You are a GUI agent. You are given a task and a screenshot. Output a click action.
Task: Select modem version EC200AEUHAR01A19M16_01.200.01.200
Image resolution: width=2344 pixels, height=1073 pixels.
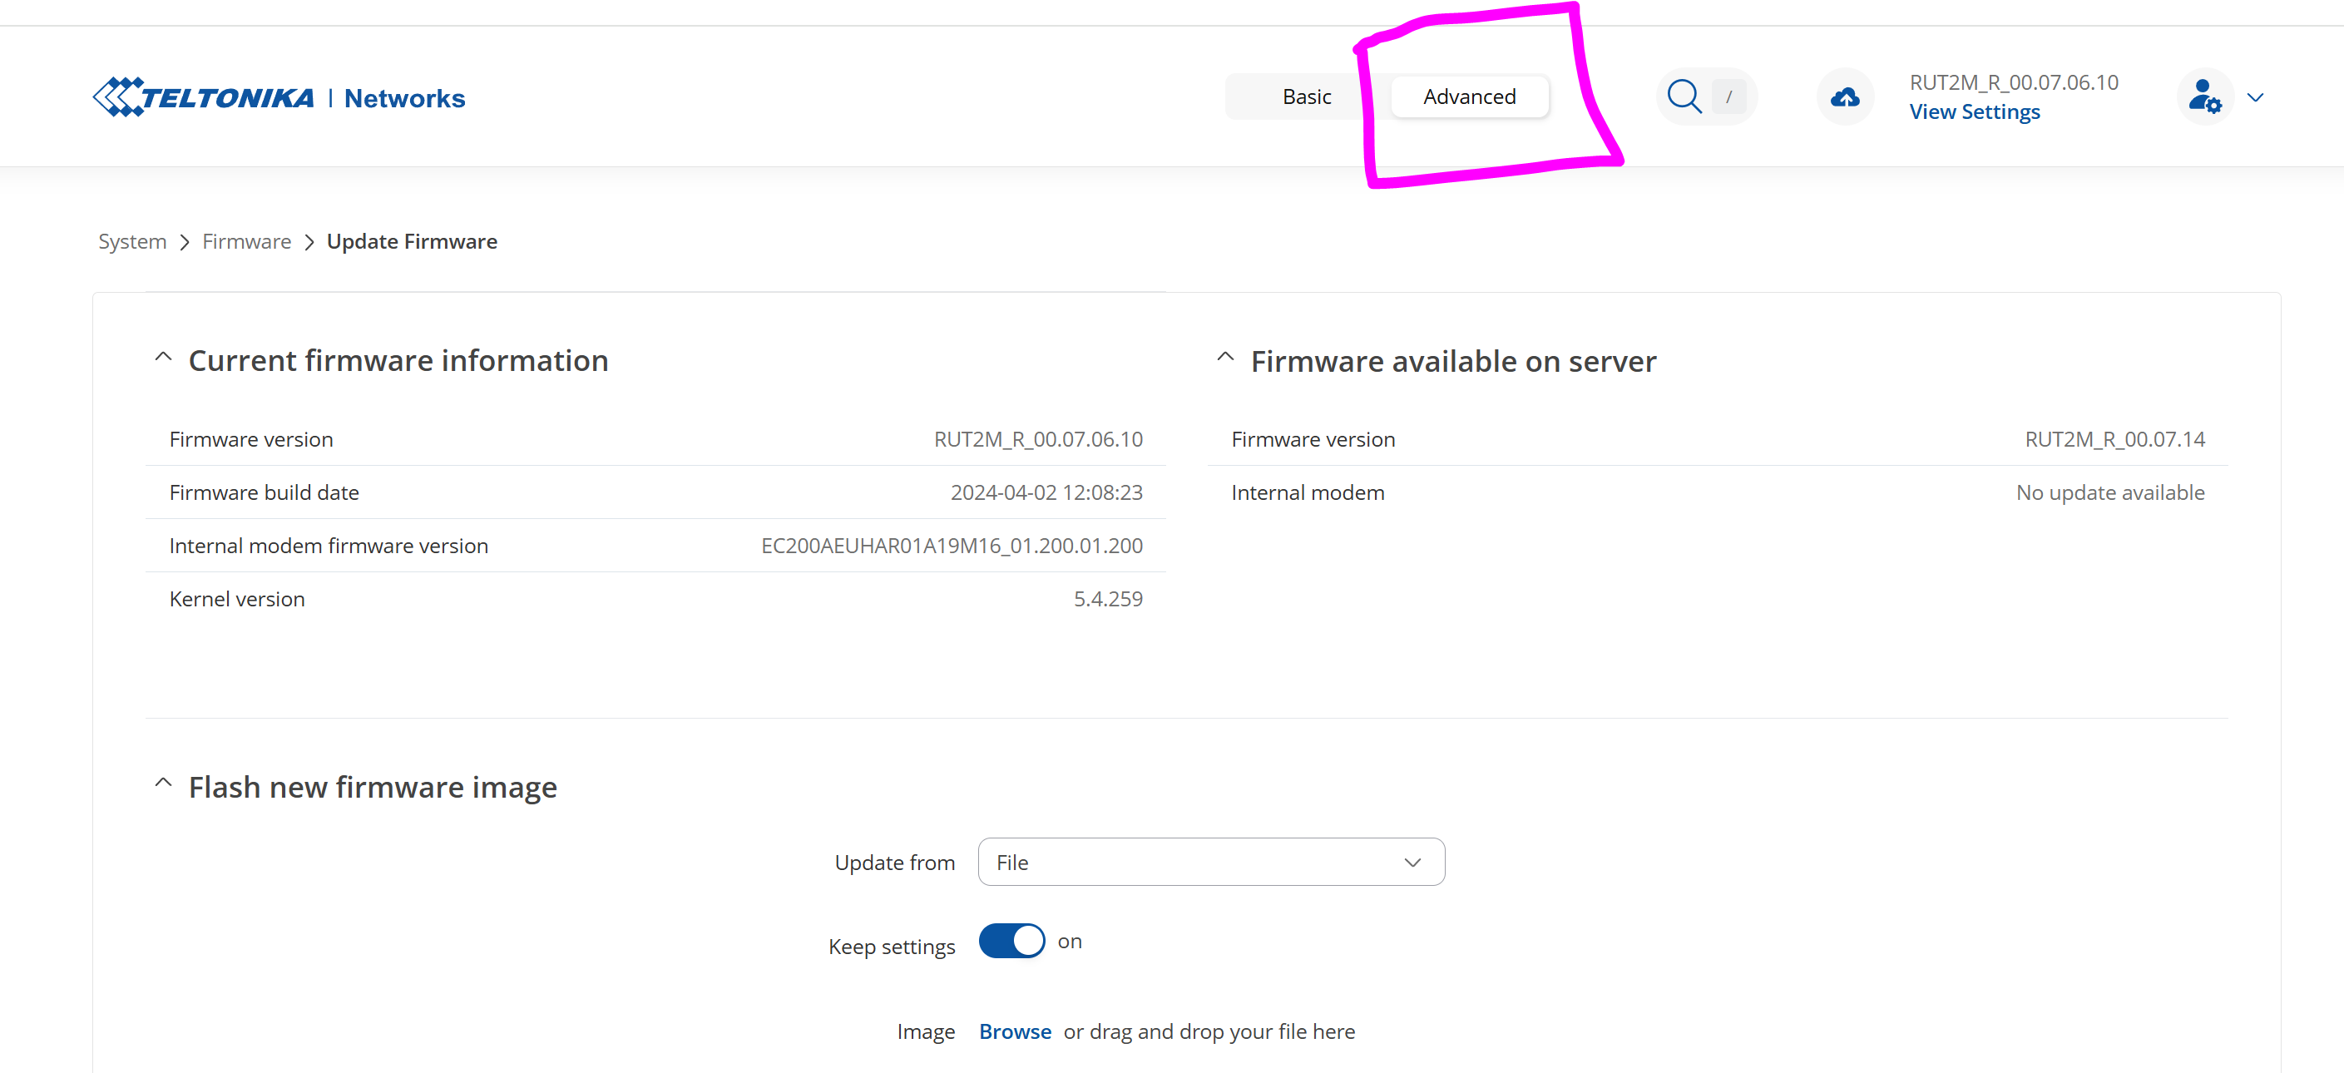pos(952,546)
